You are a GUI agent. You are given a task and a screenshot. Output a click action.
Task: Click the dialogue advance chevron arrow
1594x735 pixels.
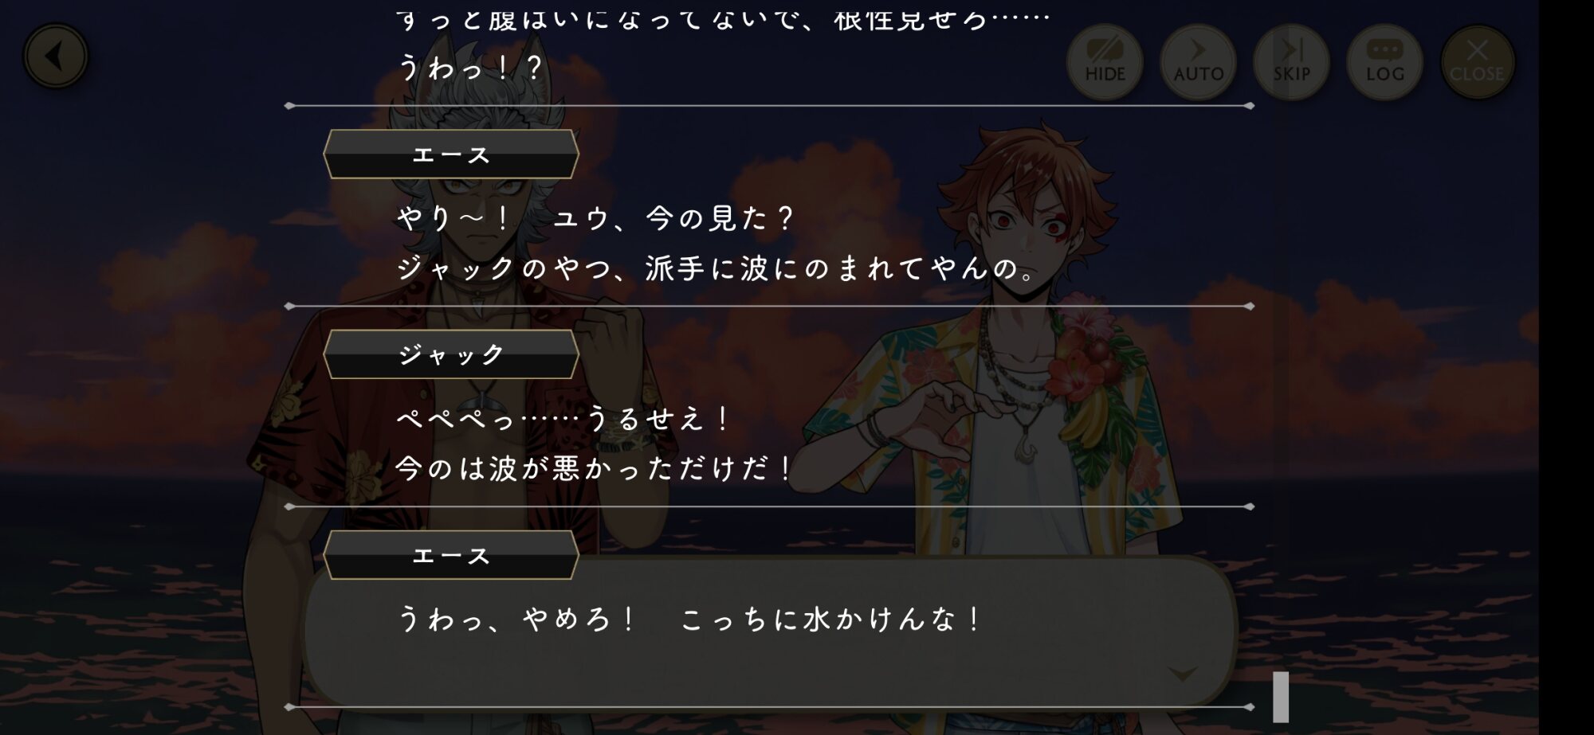pos(1183,674)
